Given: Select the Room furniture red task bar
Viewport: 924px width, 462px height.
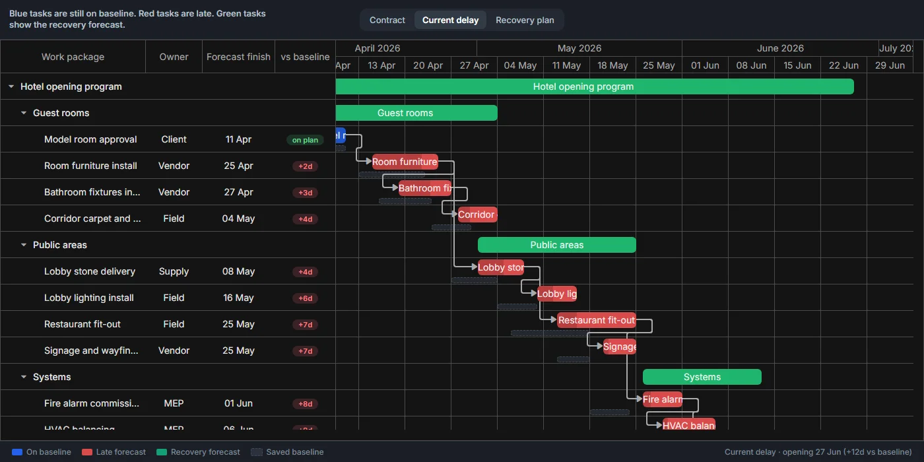Looking at the screenshot, I should (x=405, y=162).
